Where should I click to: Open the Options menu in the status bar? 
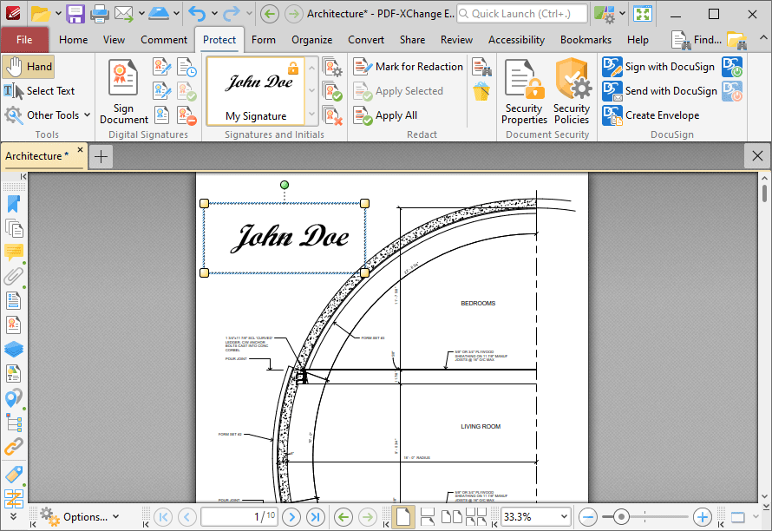81,516
